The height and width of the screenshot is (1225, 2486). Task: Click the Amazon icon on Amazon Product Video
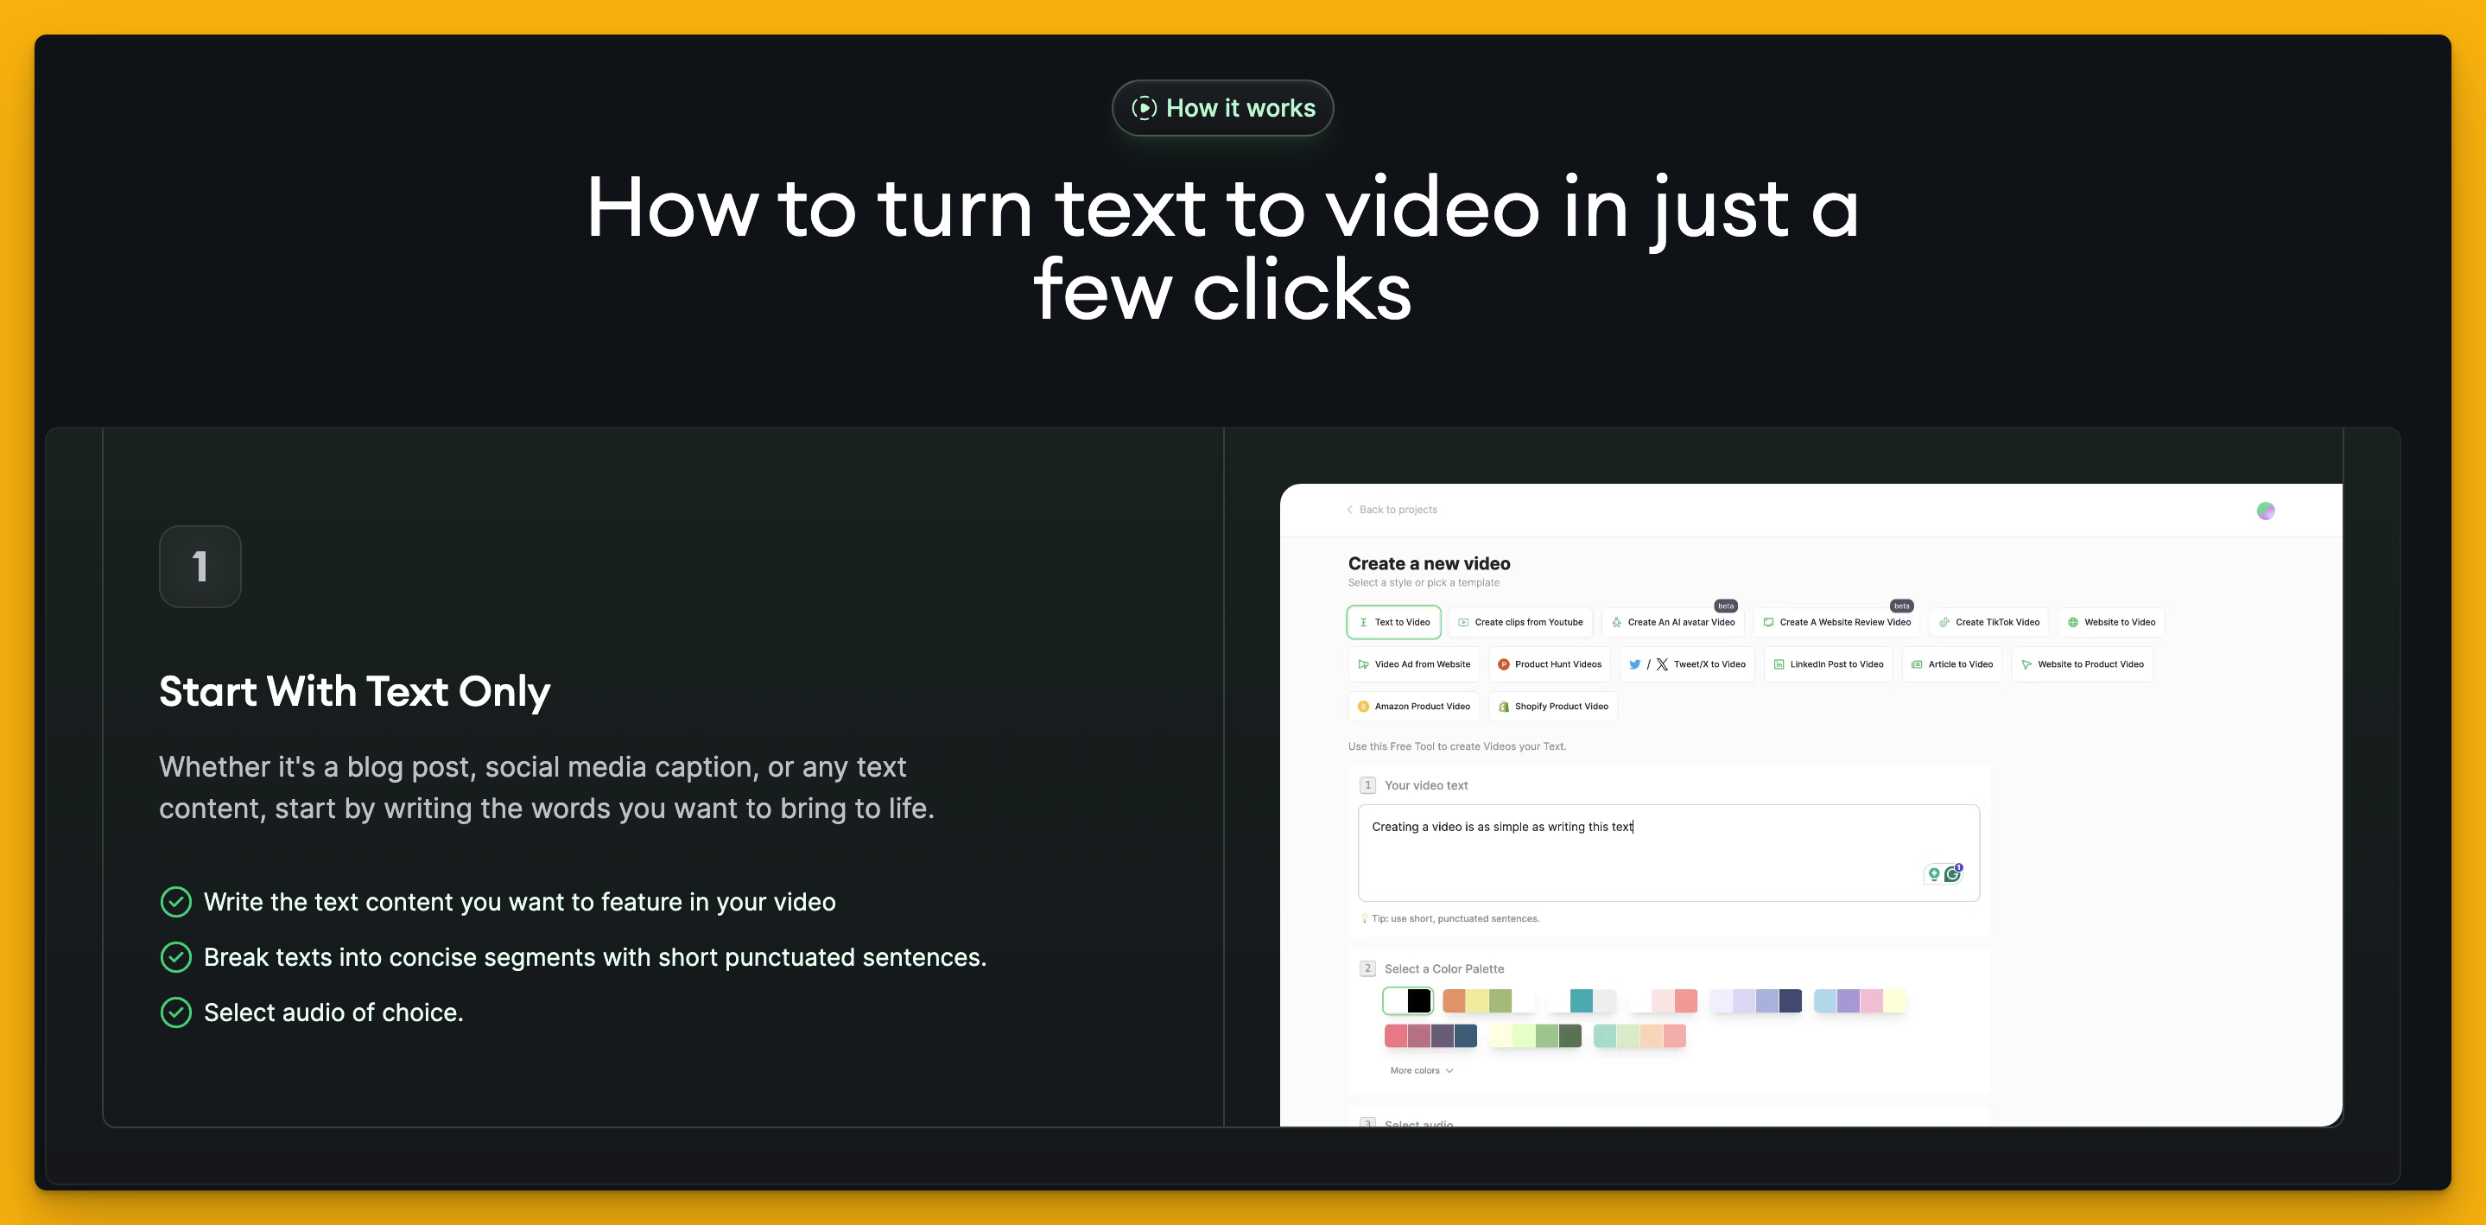[1365, 707]
